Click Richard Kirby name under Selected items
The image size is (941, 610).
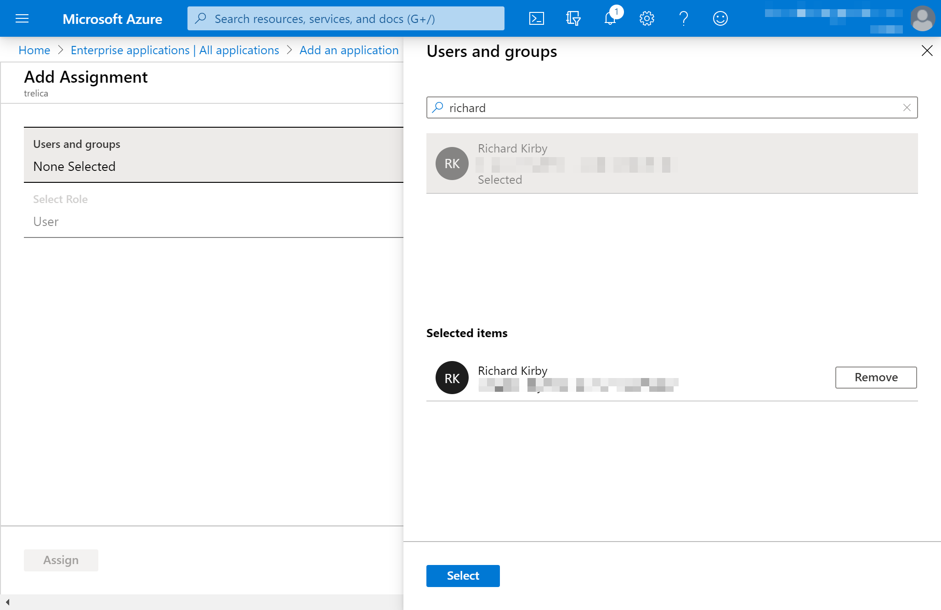512,370
